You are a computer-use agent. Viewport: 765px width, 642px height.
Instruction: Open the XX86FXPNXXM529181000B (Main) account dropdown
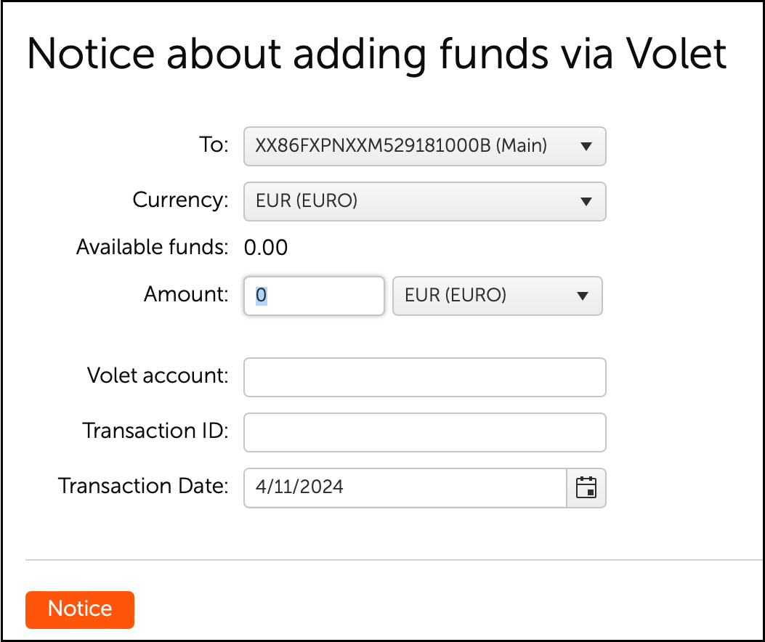pyautogui.click(x=424, y=147)
